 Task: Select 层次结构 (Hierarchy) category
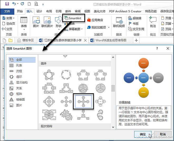[x=22, y=82]
